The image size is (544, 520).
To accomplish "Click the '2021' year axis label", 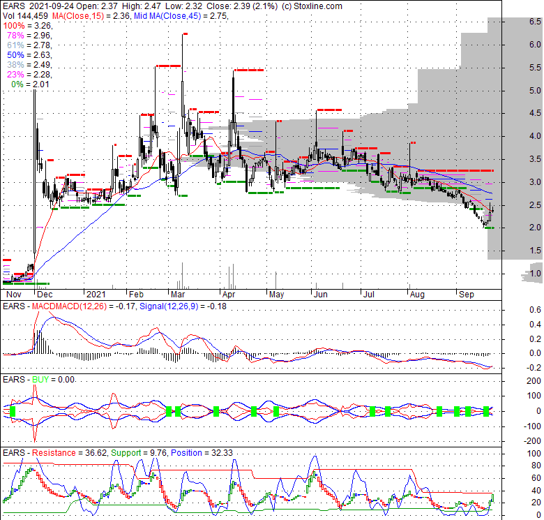I will (x=96, y=295).
